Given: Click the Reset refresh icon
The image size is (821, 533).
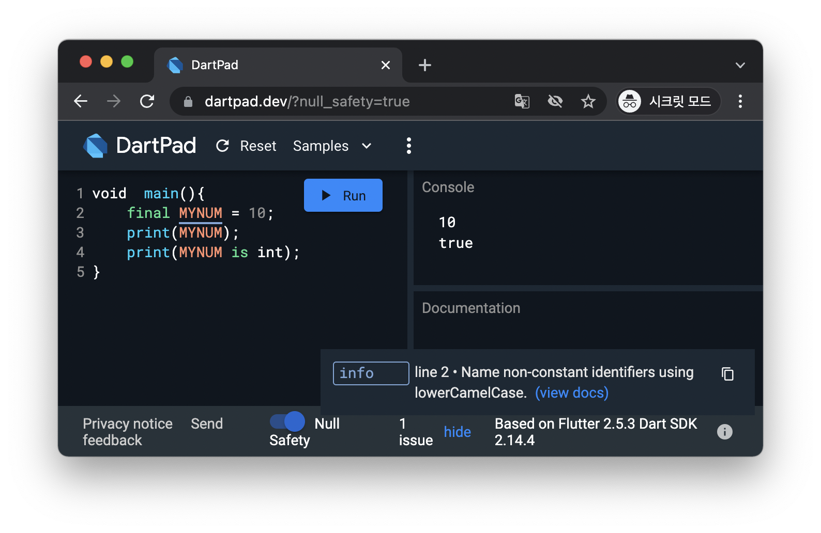Looking at the screenshot, I should coord(222,146).
